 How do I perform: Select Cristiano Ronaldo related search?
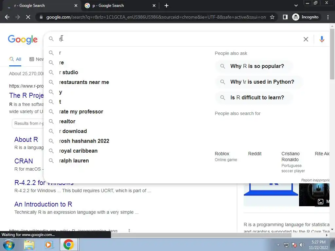point(293,162)
